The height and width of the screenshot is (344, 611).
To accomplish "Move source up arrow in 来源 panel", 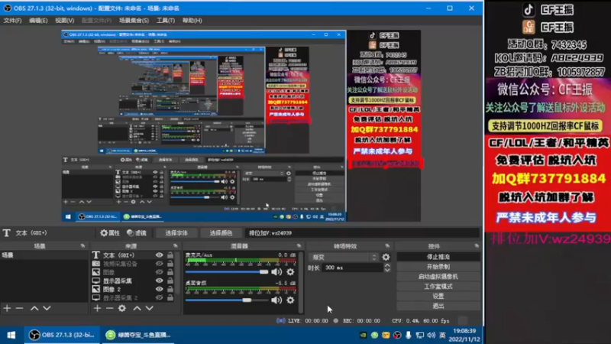I will tap(137, 308).
